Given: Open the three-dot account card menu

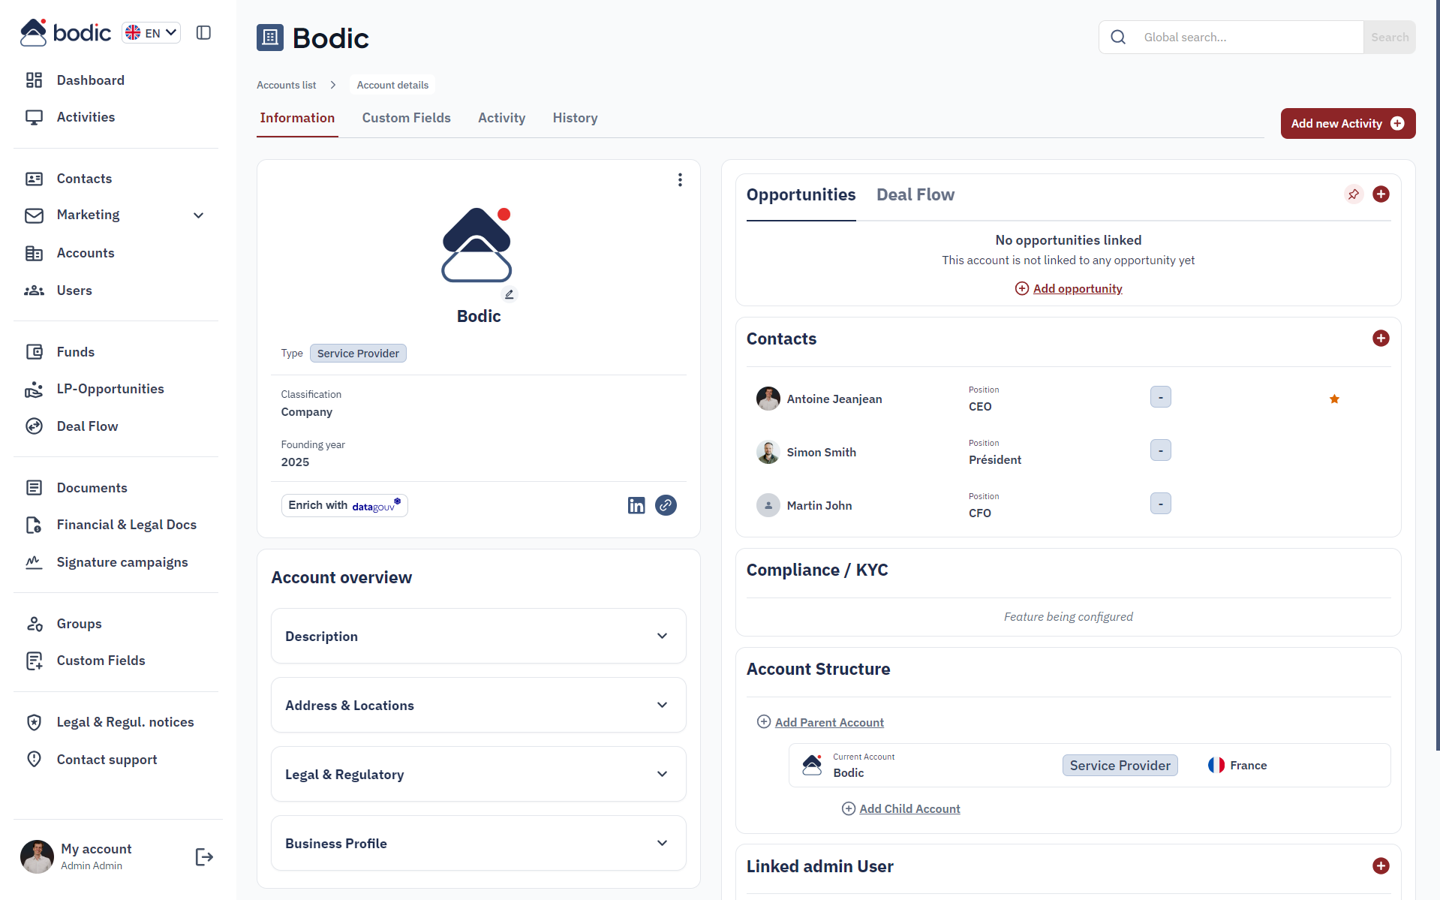Looking at the screenshot, I should 680,179.
